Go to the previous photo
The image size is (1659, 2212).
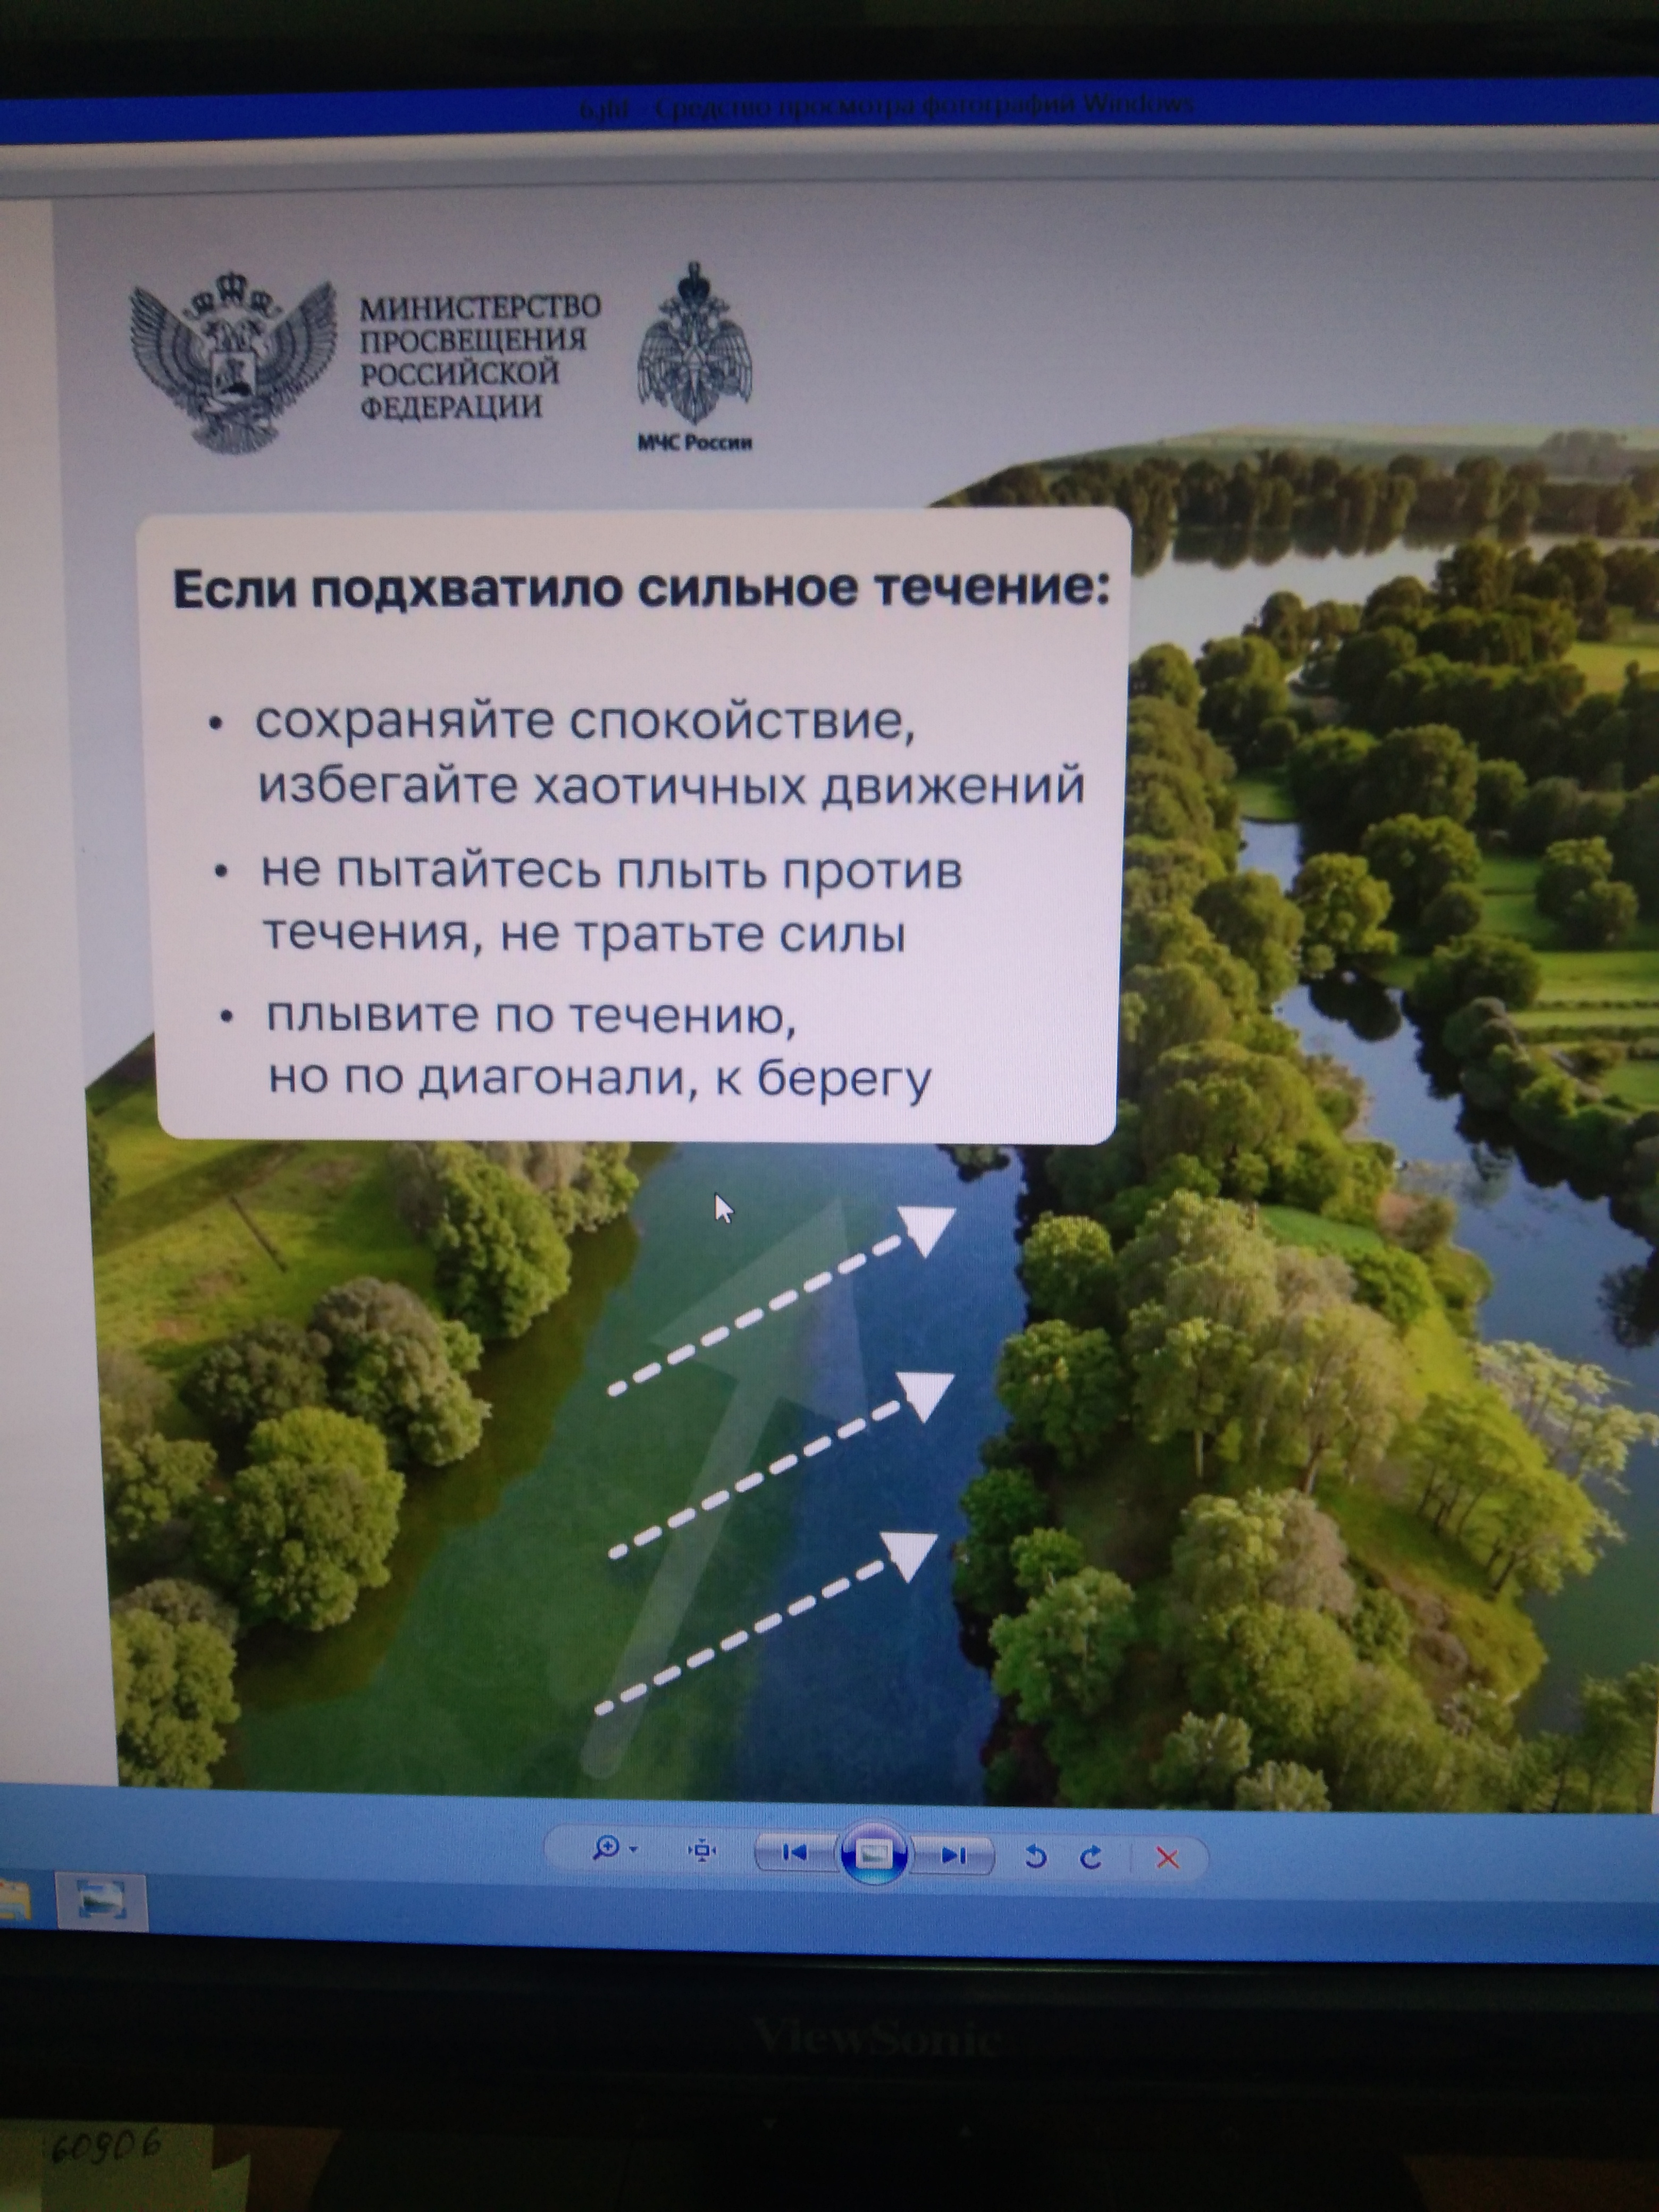point(795,1853)
